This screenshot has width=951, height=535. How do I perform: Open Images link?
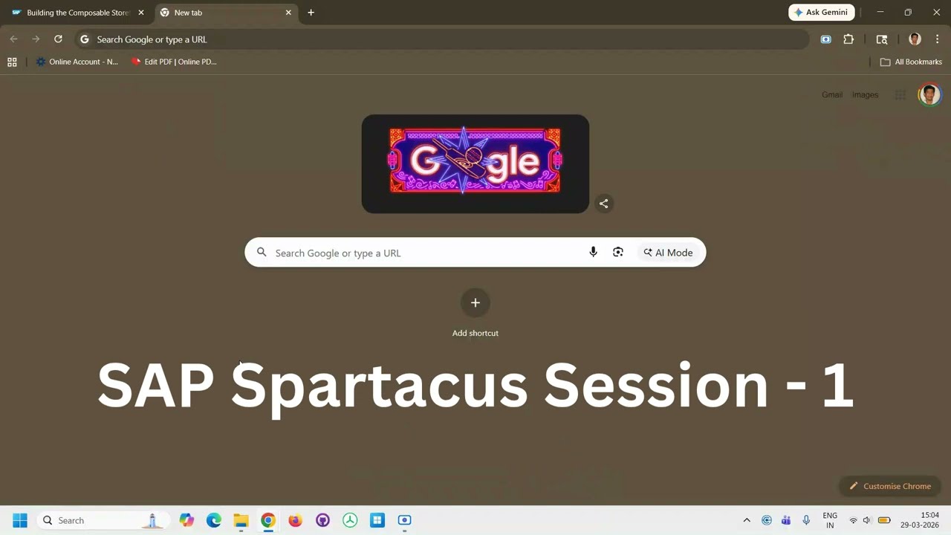pyautogui.click(x=865, y=94)
